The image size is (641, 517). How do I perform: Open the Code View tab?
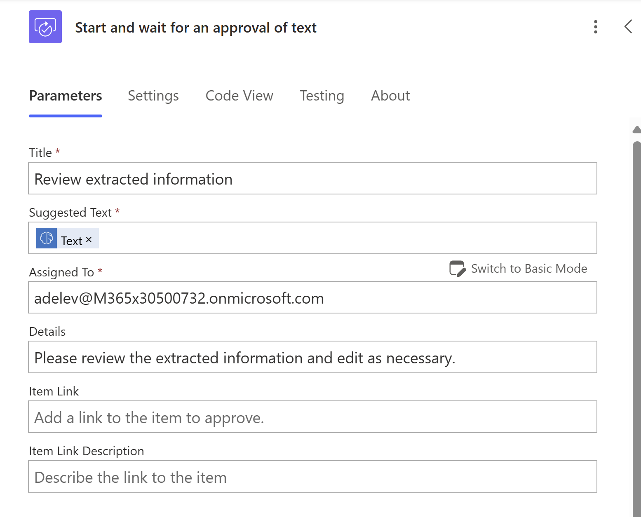pyautogui.click(x=239, y=96)
